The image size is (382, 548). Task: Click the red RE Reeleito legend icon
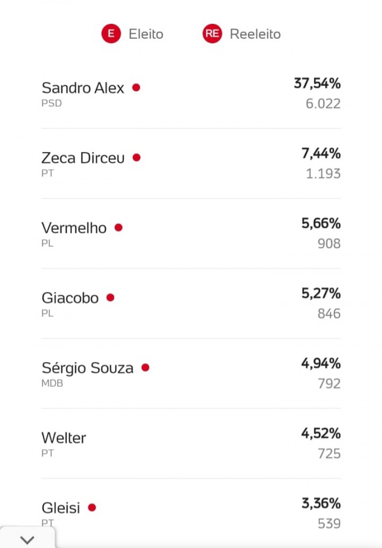212,33
